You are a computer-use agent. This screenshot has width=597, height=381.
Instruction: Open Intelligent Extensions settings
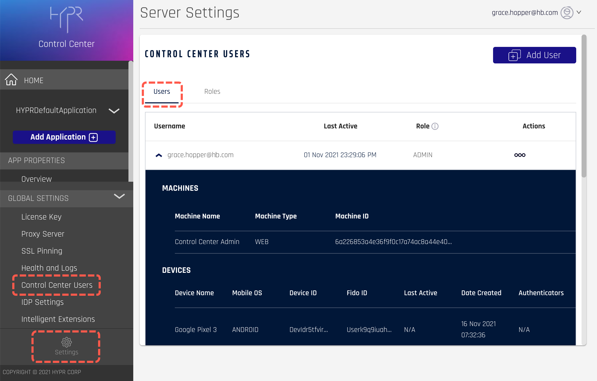58,319
